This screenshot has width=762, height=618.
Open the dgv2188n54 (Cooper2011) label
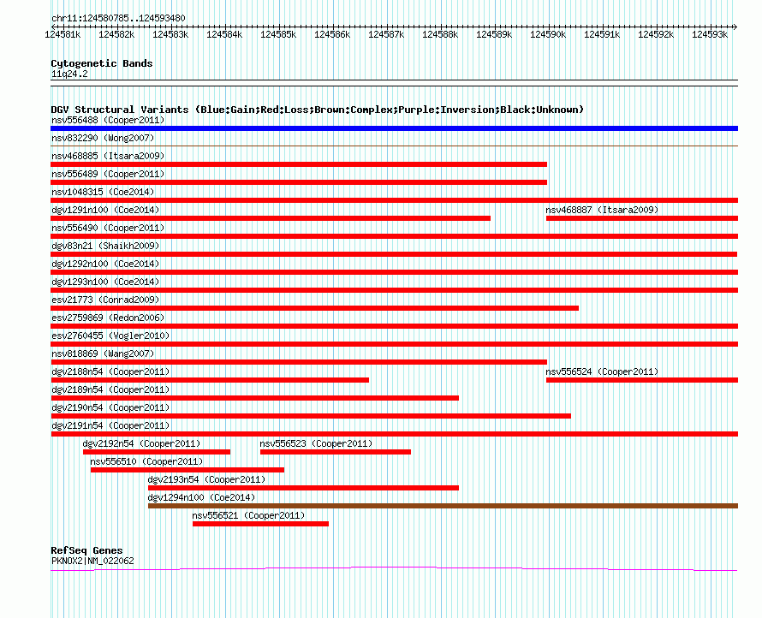coord(110,371)
